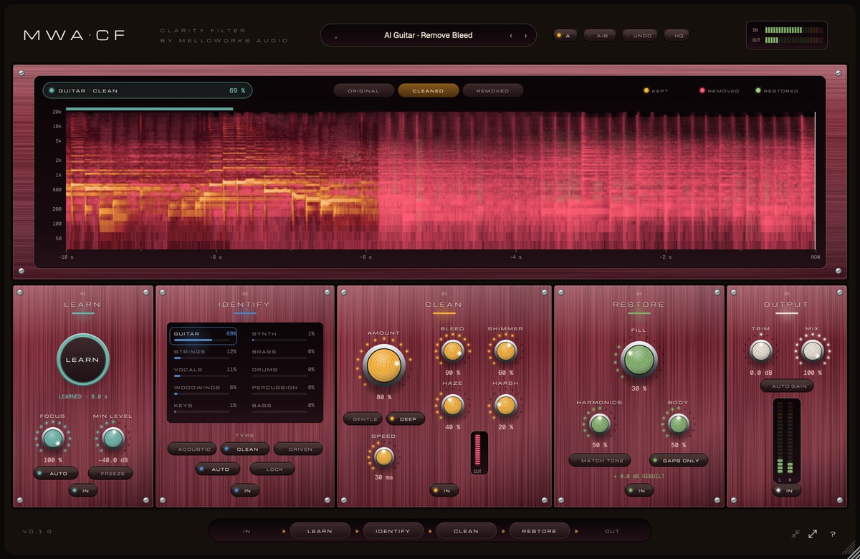Click the AI Guitar · Remove Bleed preset name
This screenshot has height=559, width=860.
click(x=428, y=35)
